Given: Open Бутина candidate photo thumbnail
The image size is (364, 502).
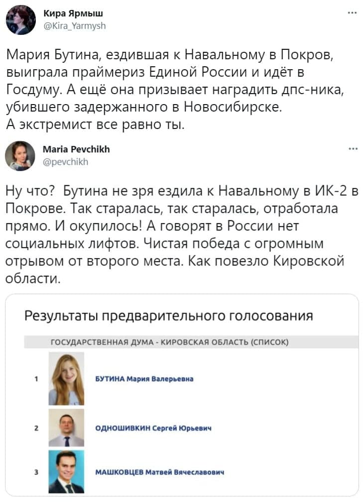Looking at the screenshot, I should tap(66, 378).
